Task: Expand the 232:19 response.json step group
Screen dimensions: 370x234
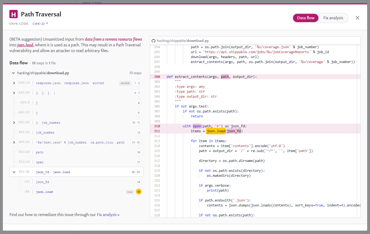Action: (14, 83)
